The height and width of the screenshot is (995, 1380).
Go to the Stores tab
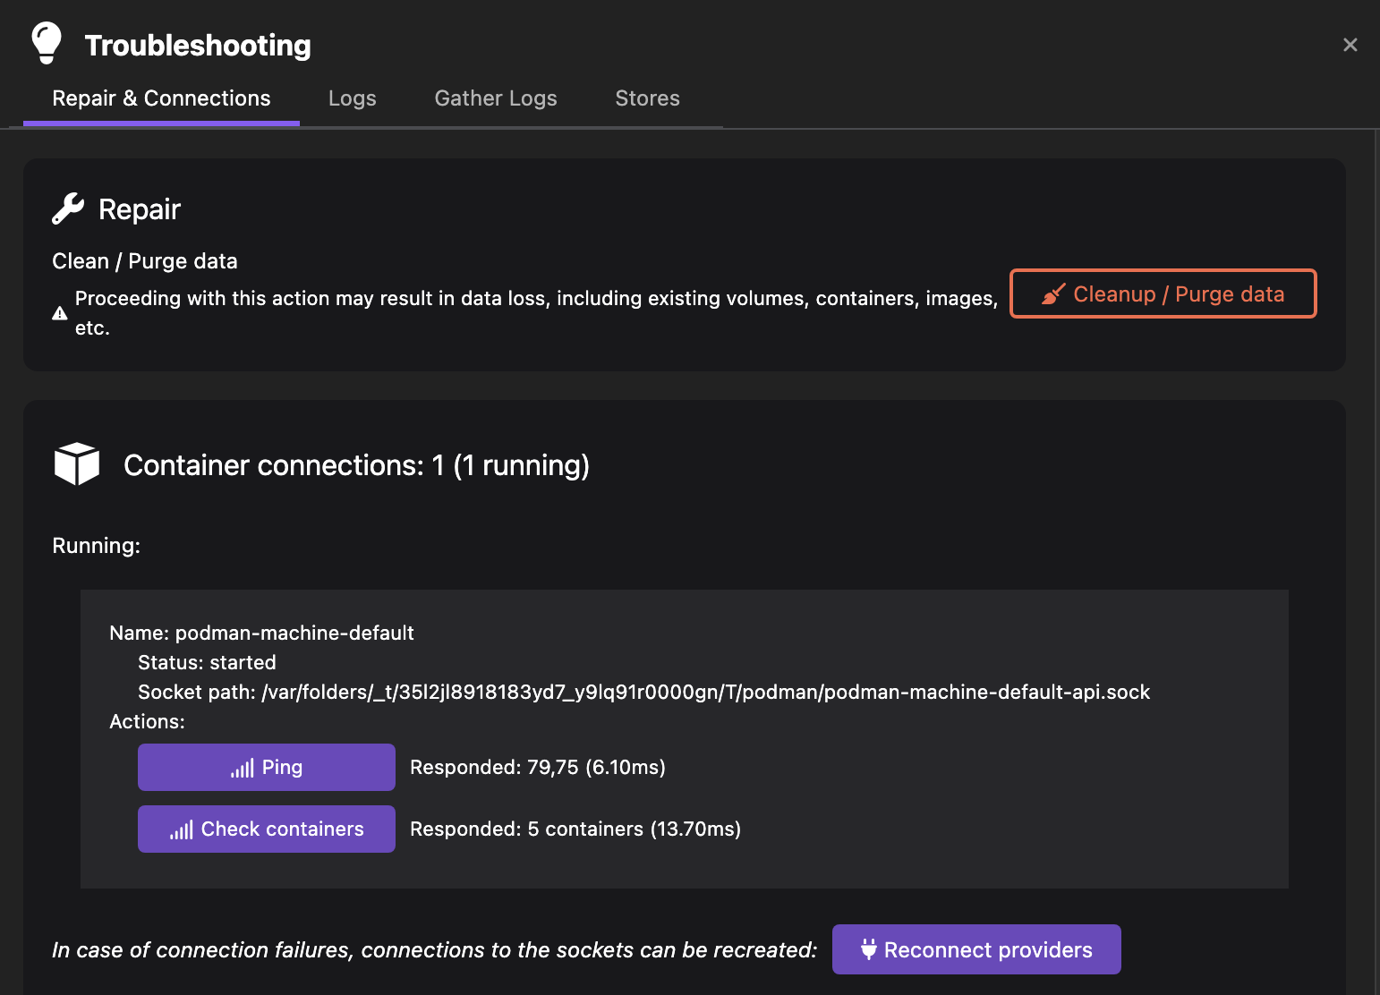click(647, 98)
